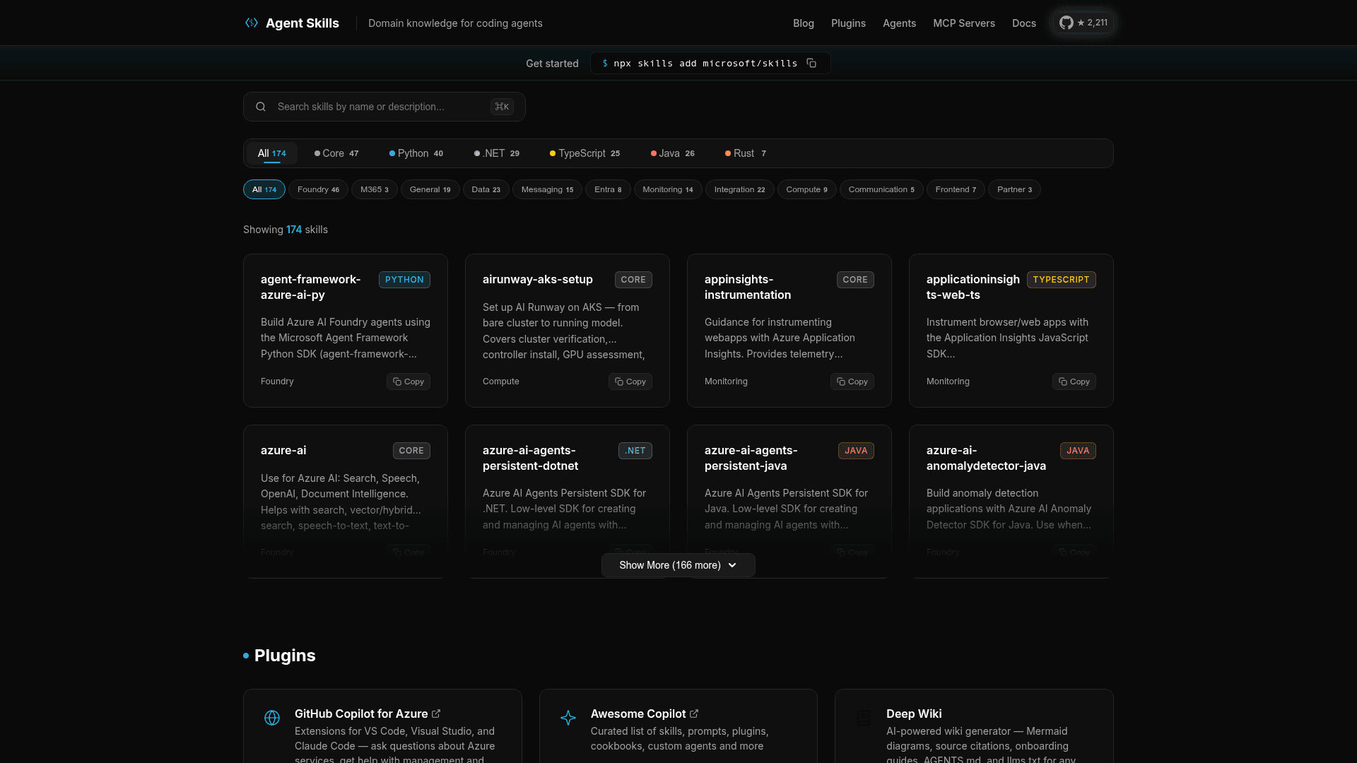Open the azure-ai-agents-persistent-java card title
The image size is (1357, 763).
751,458
